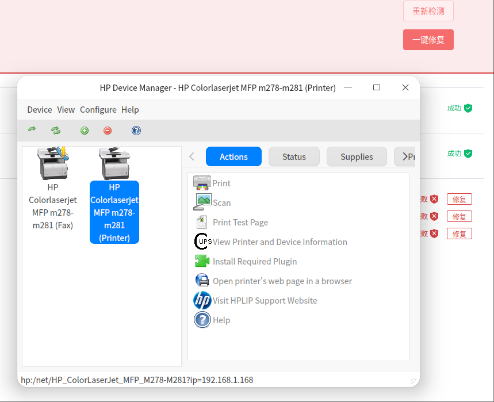
Task: Click the 重新检测 button in background window
Action: [428, 11]
